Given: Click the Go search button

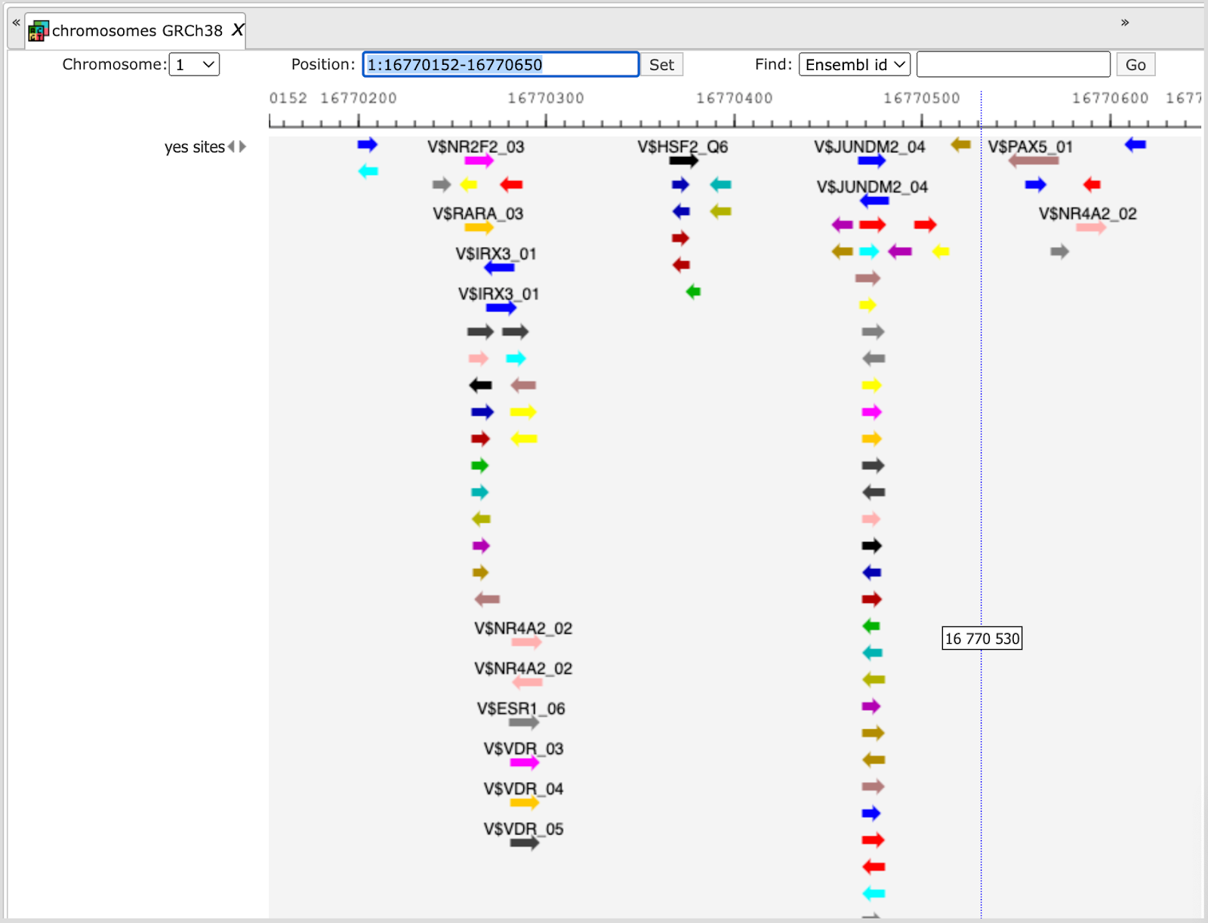Looking at the screenshot, I should click(x=1136, y=65).
